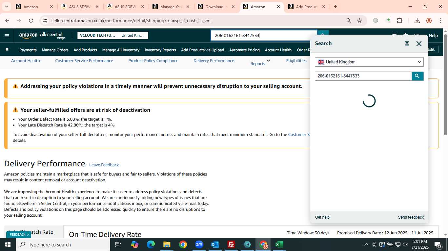The width and height of the screenshot is (448, 251).
Task: Click the teal search button in Search panel
Action: [x=417, y=76]
